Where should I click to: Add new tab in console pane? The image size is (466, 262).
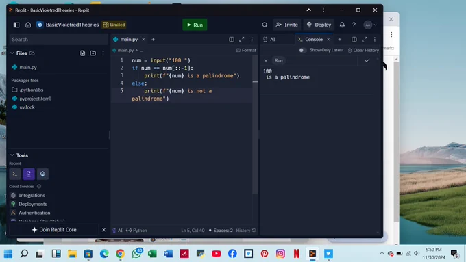[340, 40]
